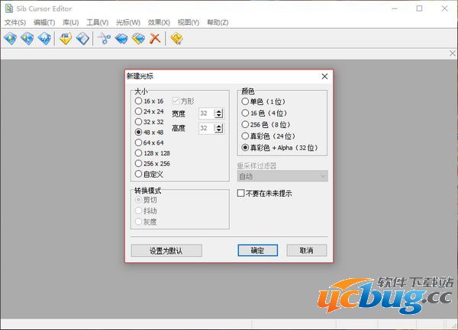The height and width of the screenshot is (330, 458).
Task: Open the 文件(S) menu
Action: point(15,22)
